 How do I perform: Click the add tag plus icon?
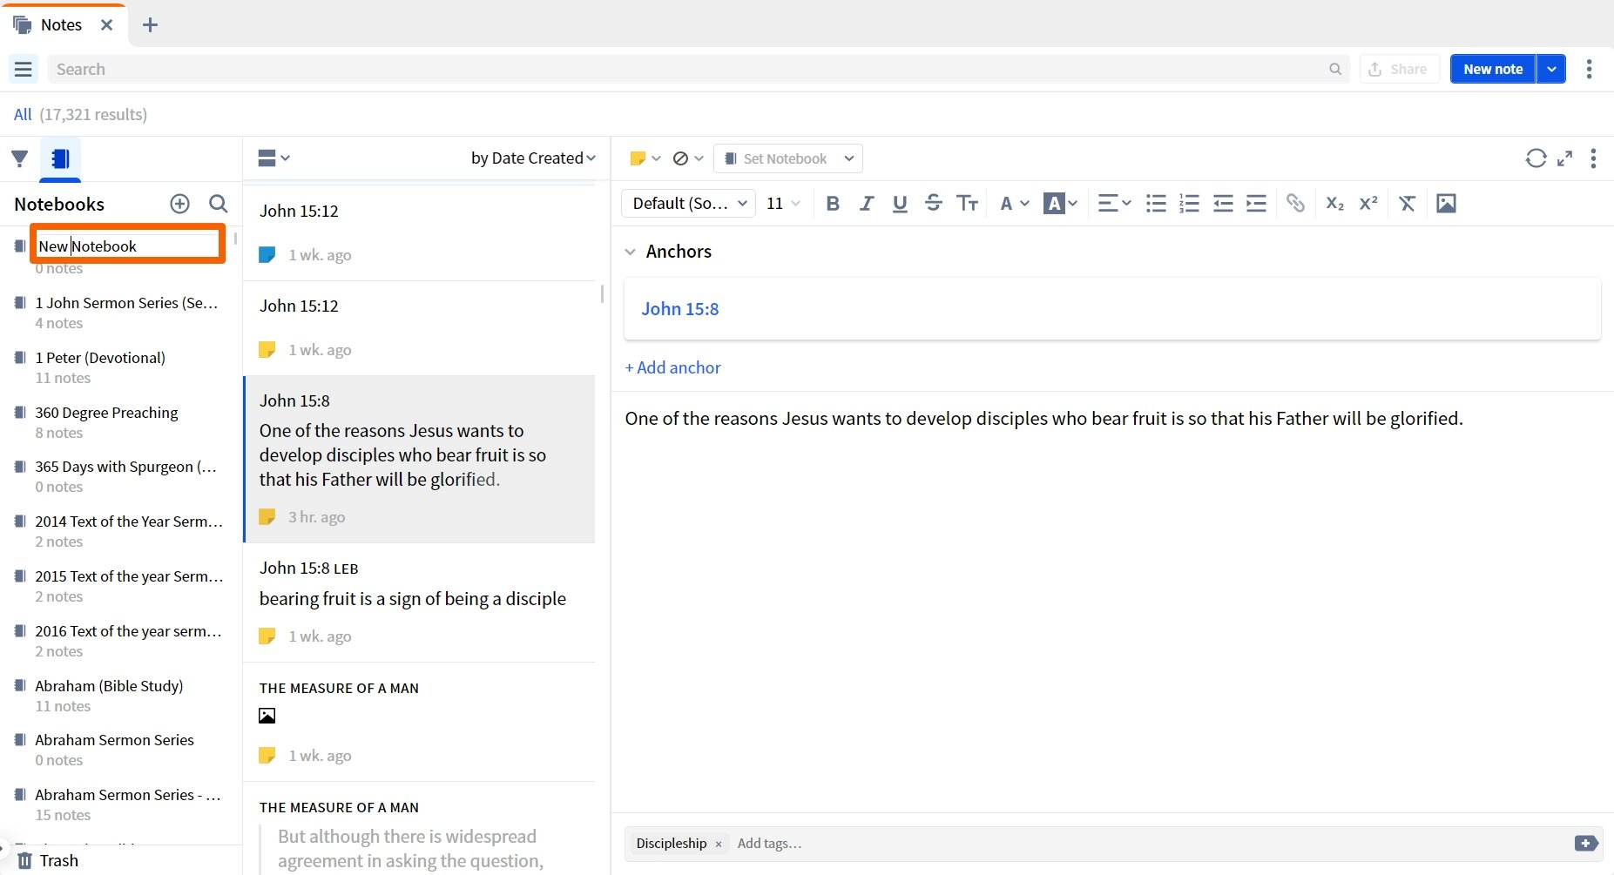point(1586,844)
